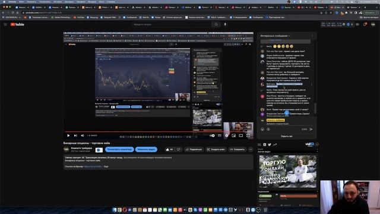Open super chat button beside emoji icon
Image resolution: width=380 pixels, height=214 pixels.
pyautogui.click(x=268, y=130)
